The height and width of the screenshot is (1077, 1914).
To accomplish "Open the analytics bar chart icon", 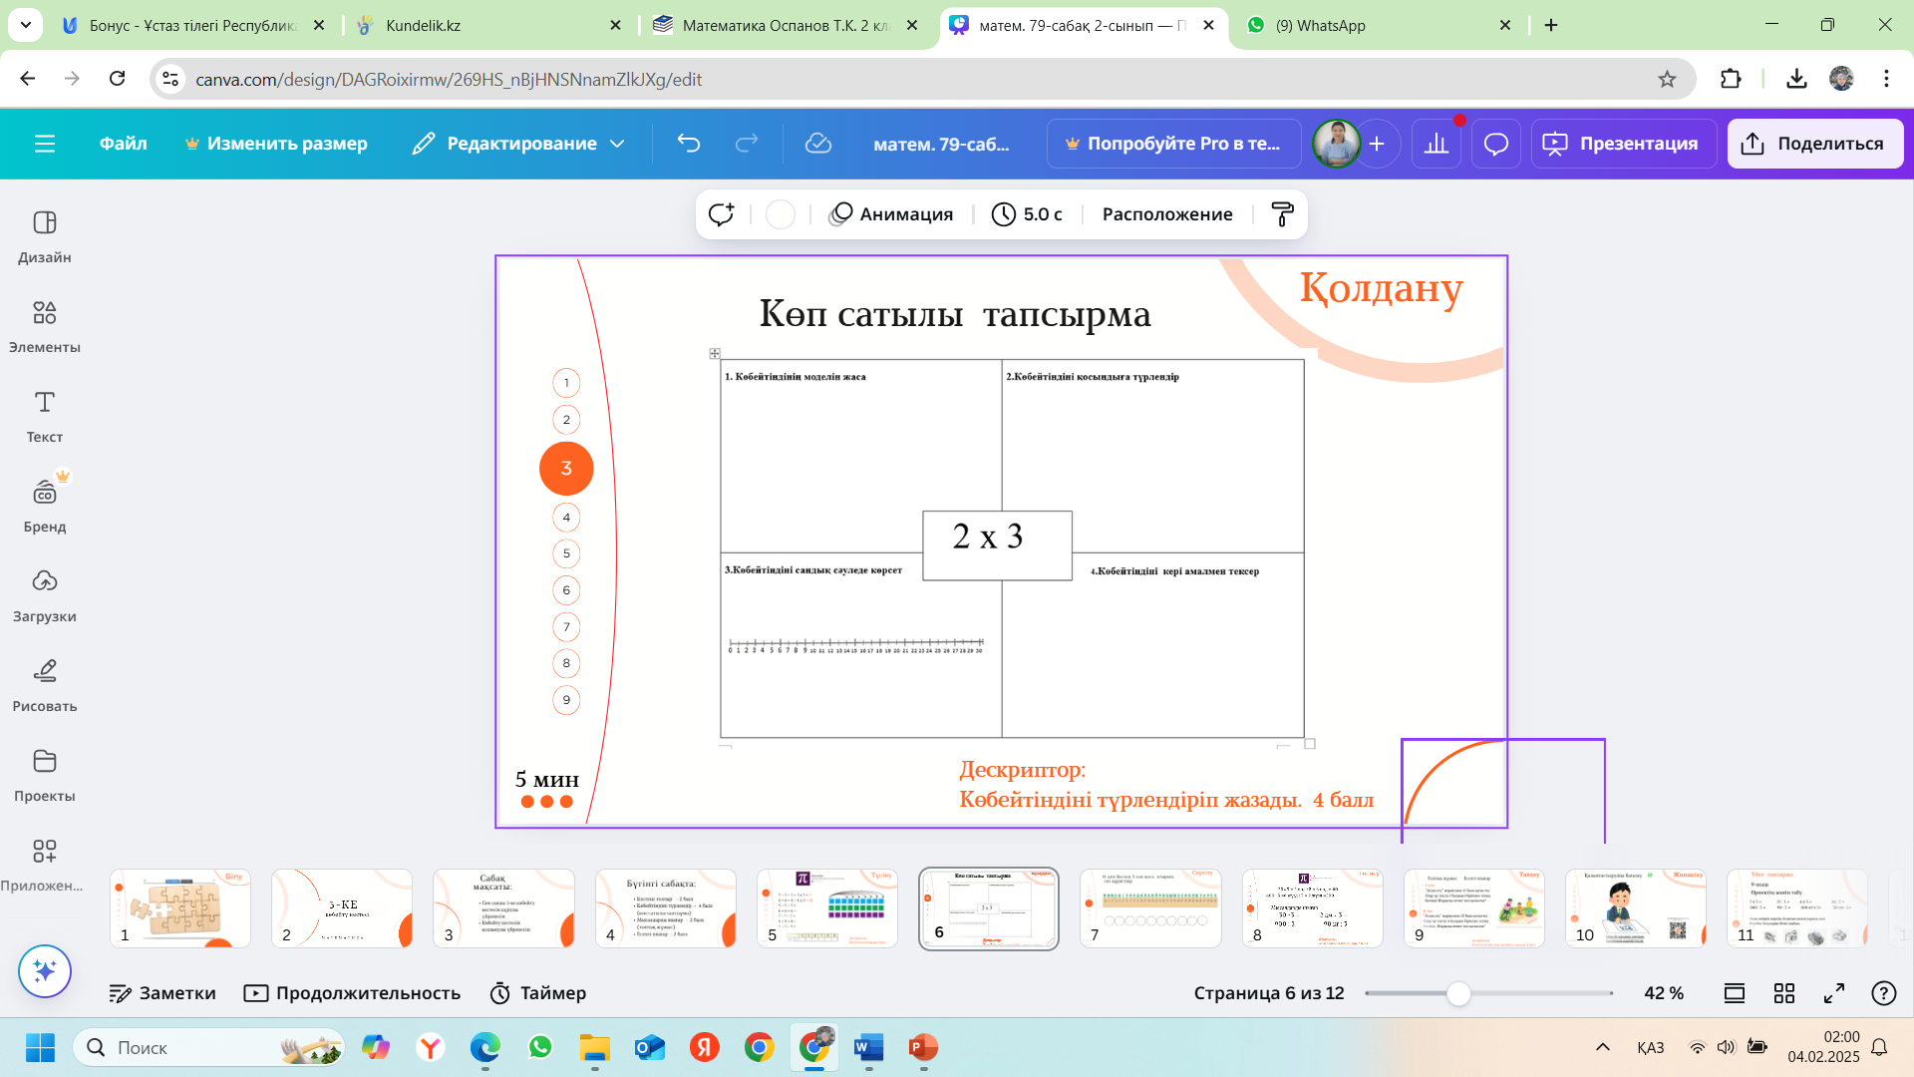I will (x=1435, y=144).
